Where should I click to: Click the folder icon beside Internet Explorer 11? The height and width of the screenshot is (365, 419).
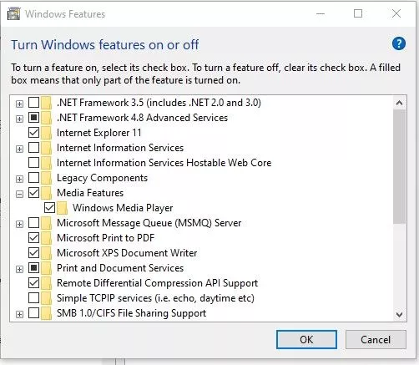(x=46, y=133)
